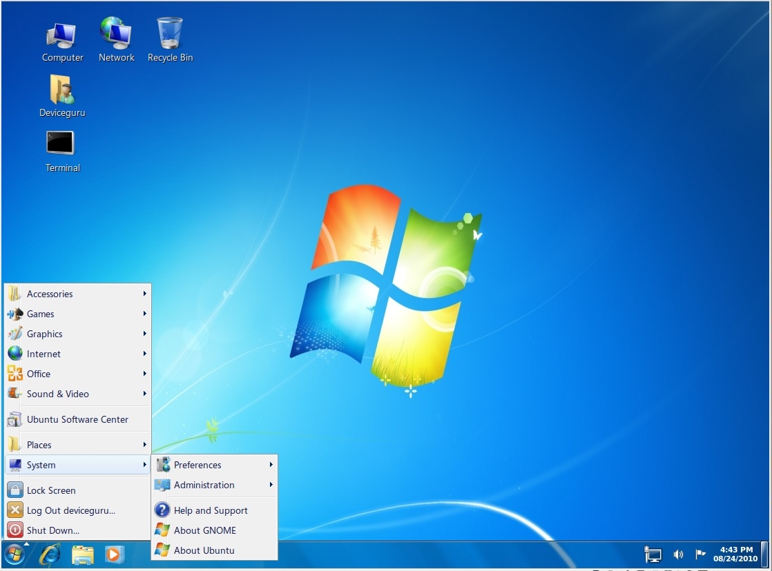Click Shut Down... text
The height and width of the screenshot is (571, 772).
tap(53, 530)
